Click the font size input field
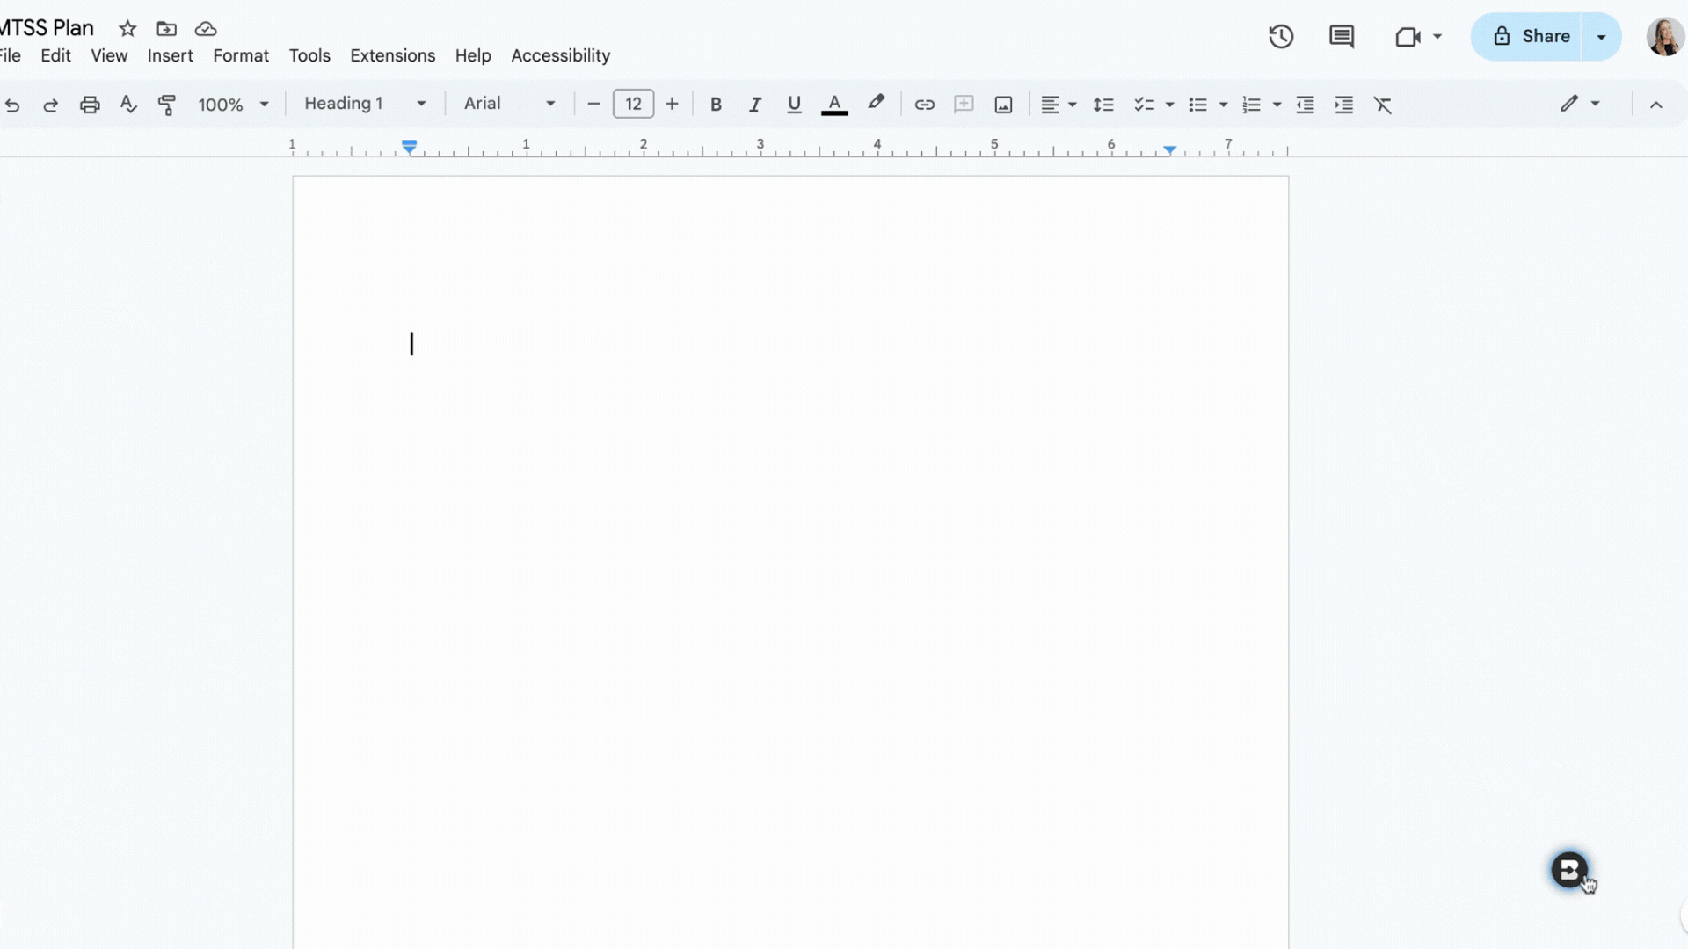The width and height of the screenshot is (1688, 949). pos(633,104)
